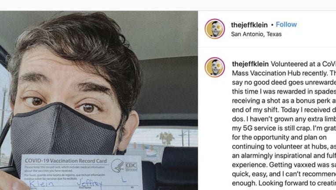Click the handwritten Klein last name
The height and width of the screenshot is (190, 336).
(41, 183)
